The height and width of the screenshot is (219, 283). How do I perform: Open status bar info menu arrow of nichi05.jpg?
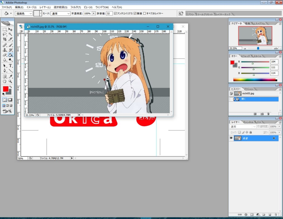79,115
